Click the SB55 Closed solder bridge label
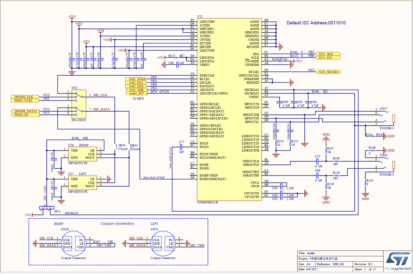Image resolution: width=413 pixels, height=274 pixels. click(135, 147)
